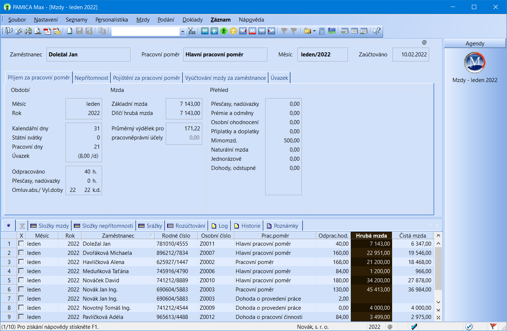507x331 pixels.
Task: Click the Mimomzd. value 500,00
Action: [x=292, y=140]
